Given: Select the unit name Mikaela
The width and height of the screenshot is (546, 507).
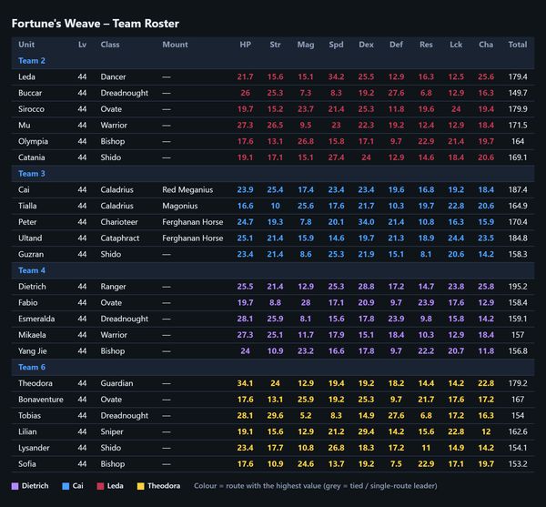Looking at the screenshot, I should [x=33, y=335].
